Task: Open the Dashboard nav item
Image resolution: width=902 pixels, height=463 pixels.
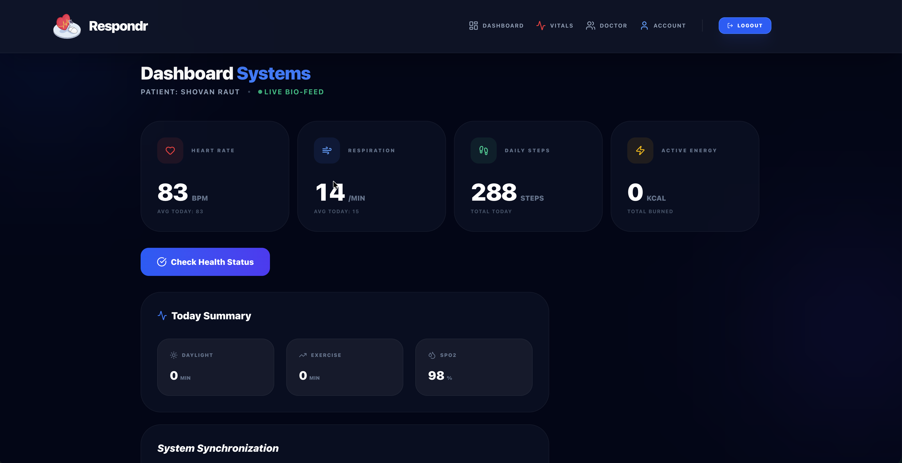Action: point(496,26)
